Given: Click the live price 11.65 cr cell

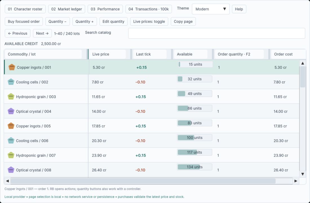Looking at the screenshot, I should (x=98, y=97).
